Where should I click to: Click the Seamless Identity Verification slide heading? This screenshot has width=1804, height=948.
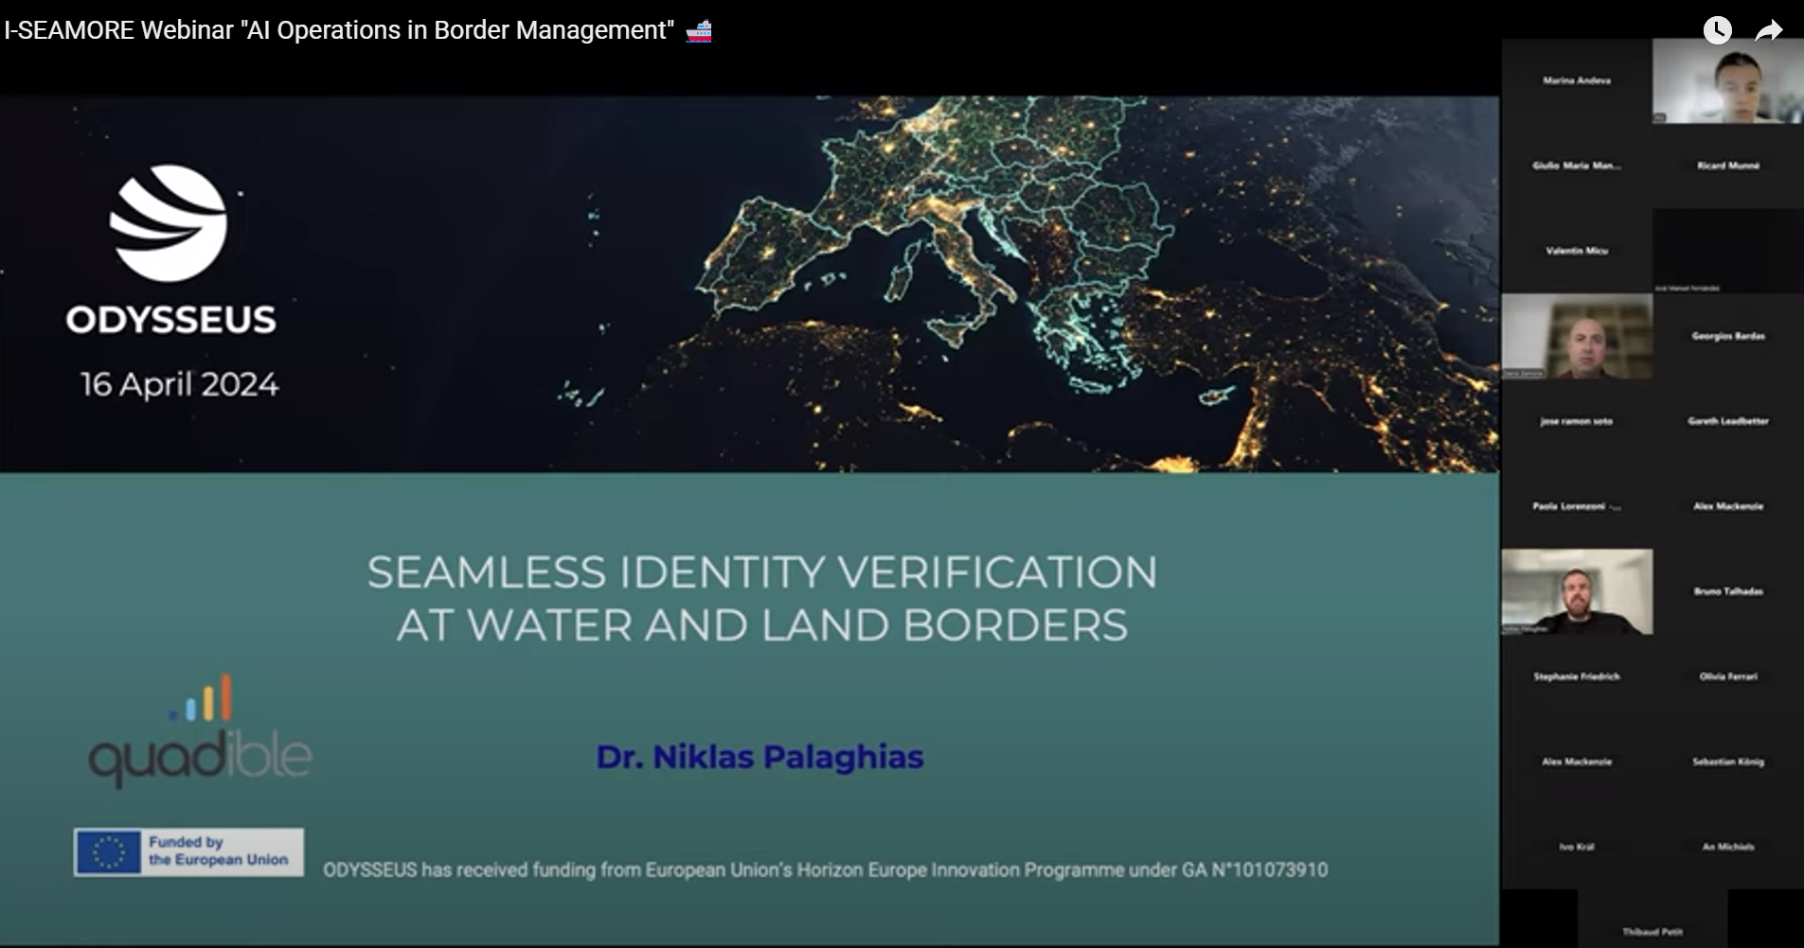click(762, 598)
